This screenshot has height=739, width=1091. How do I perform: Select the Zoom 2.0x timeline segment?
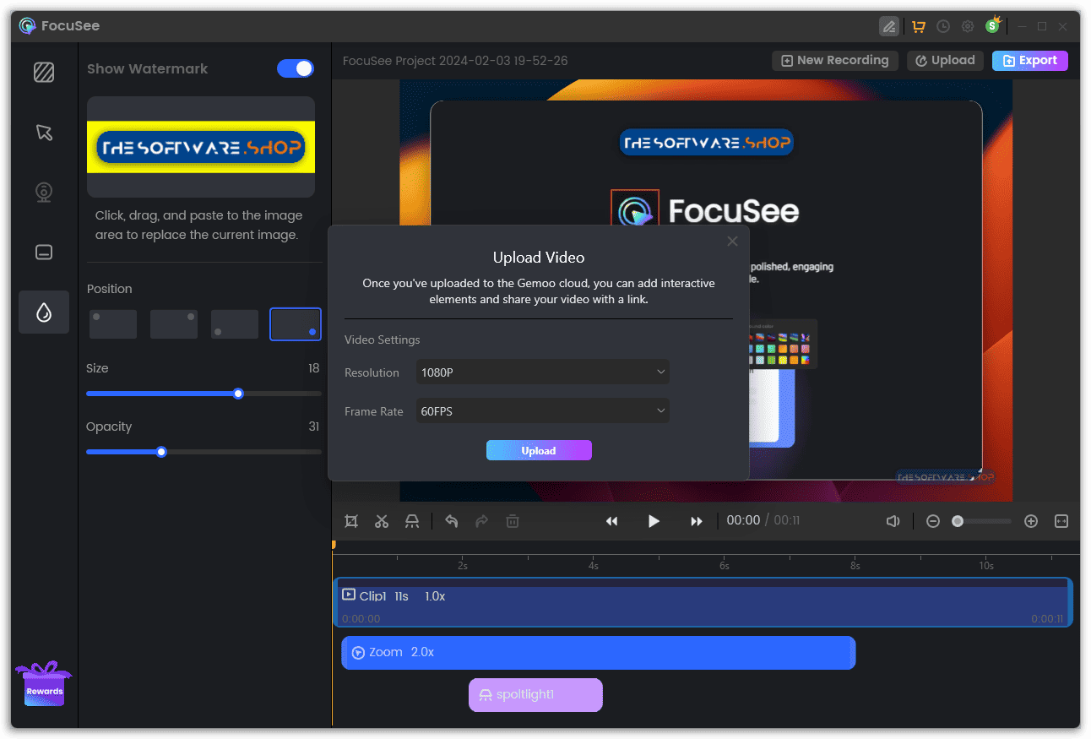(x=599, y=652)
